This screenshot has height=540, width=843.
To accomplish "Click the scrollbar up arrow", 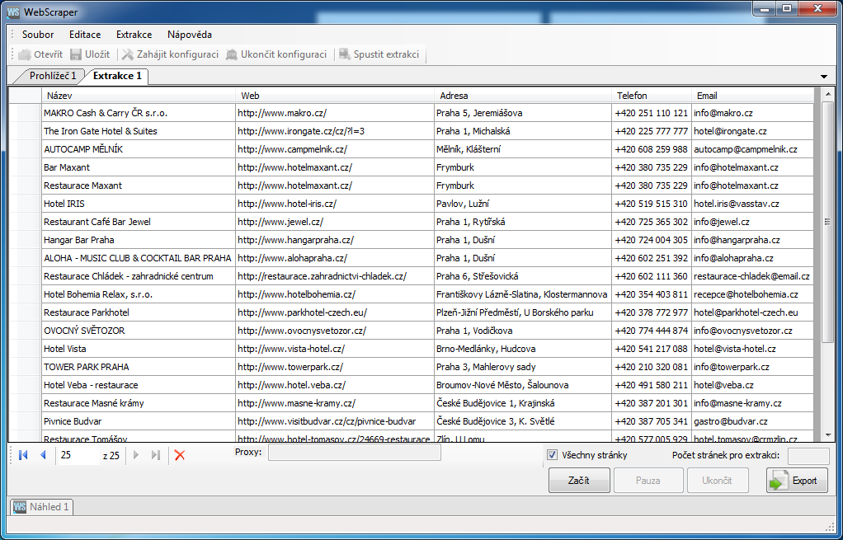I will coord(828,93).
